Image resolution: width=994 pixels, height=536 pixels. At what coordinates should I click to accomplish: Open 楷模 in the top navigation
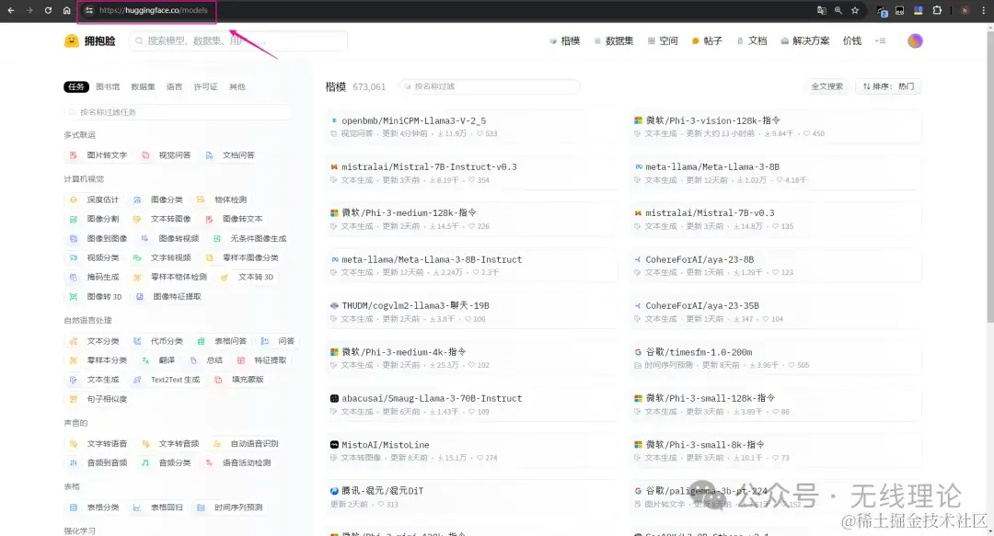[x=565, y=41]
